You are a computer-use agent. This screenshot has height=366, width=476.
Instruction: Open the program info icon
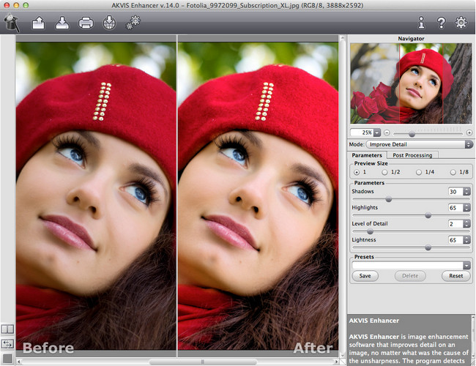[421, 23]
